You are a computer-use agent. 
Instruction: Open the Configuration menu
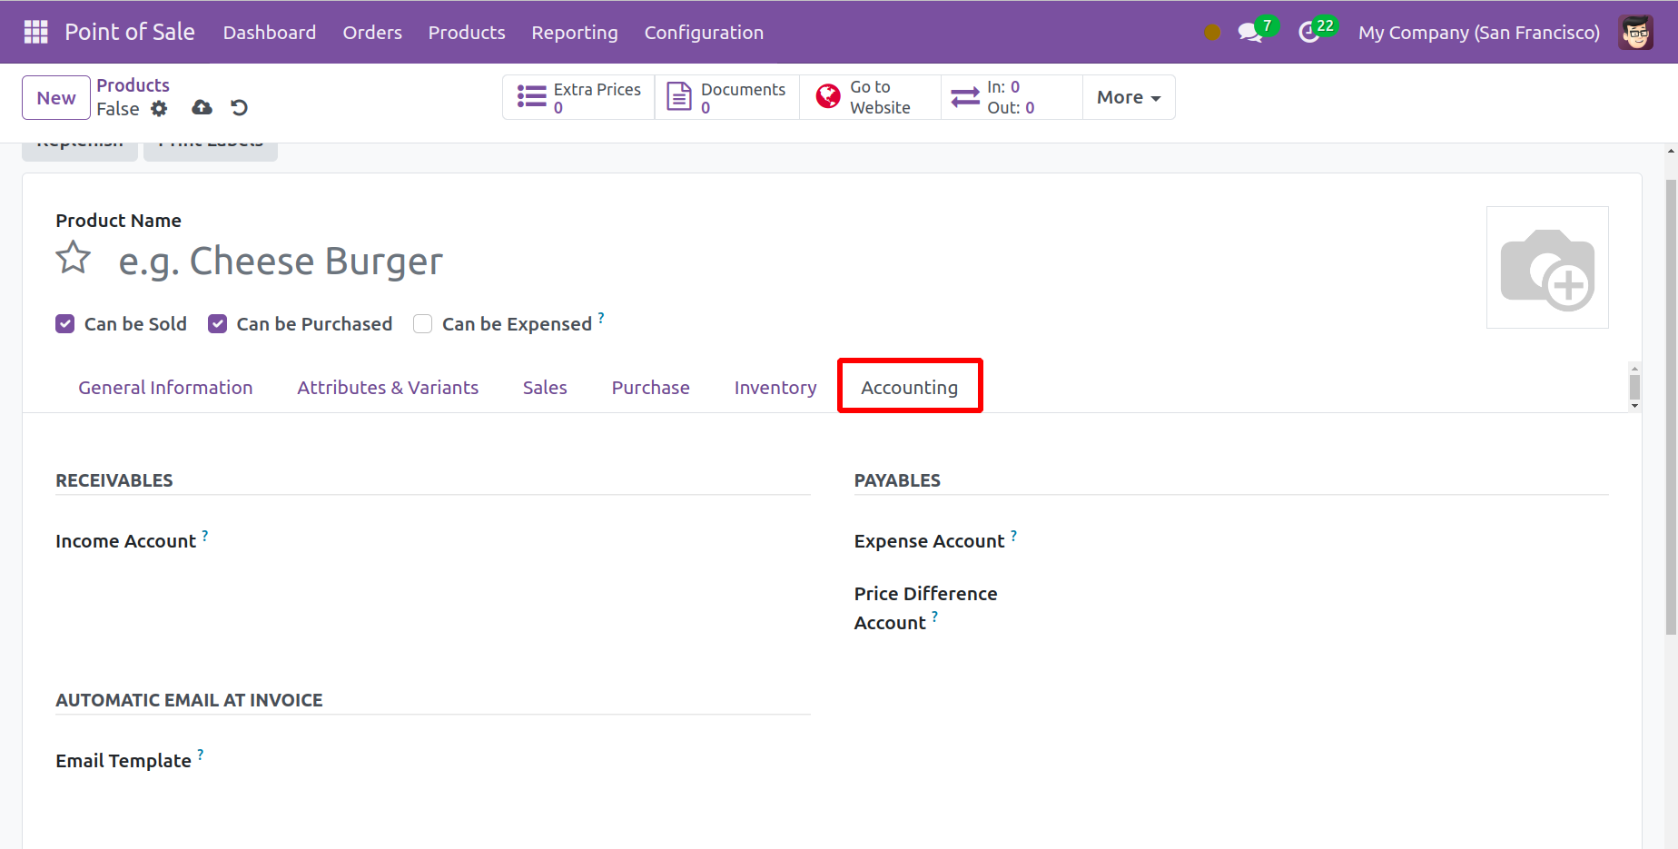point(703,33)
